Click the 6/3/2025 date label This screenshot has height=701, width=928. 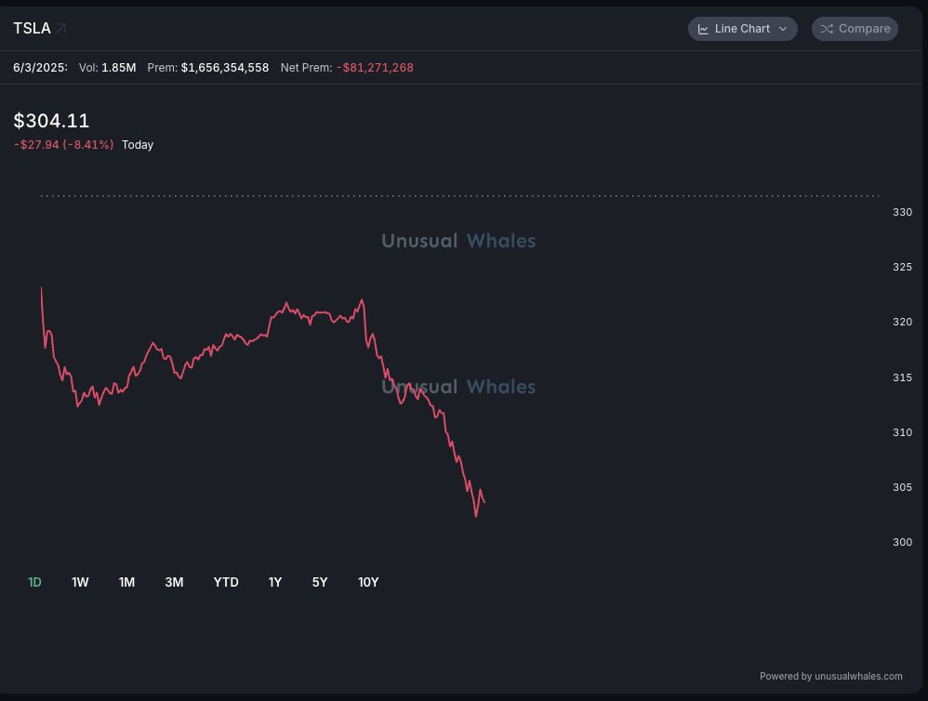40,68
